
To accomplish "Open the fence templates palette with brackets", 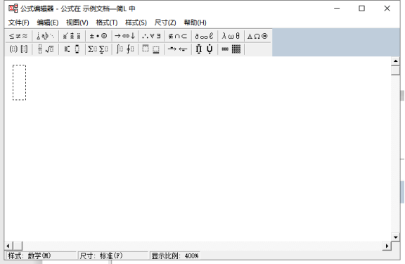I will tap(18, 49).
